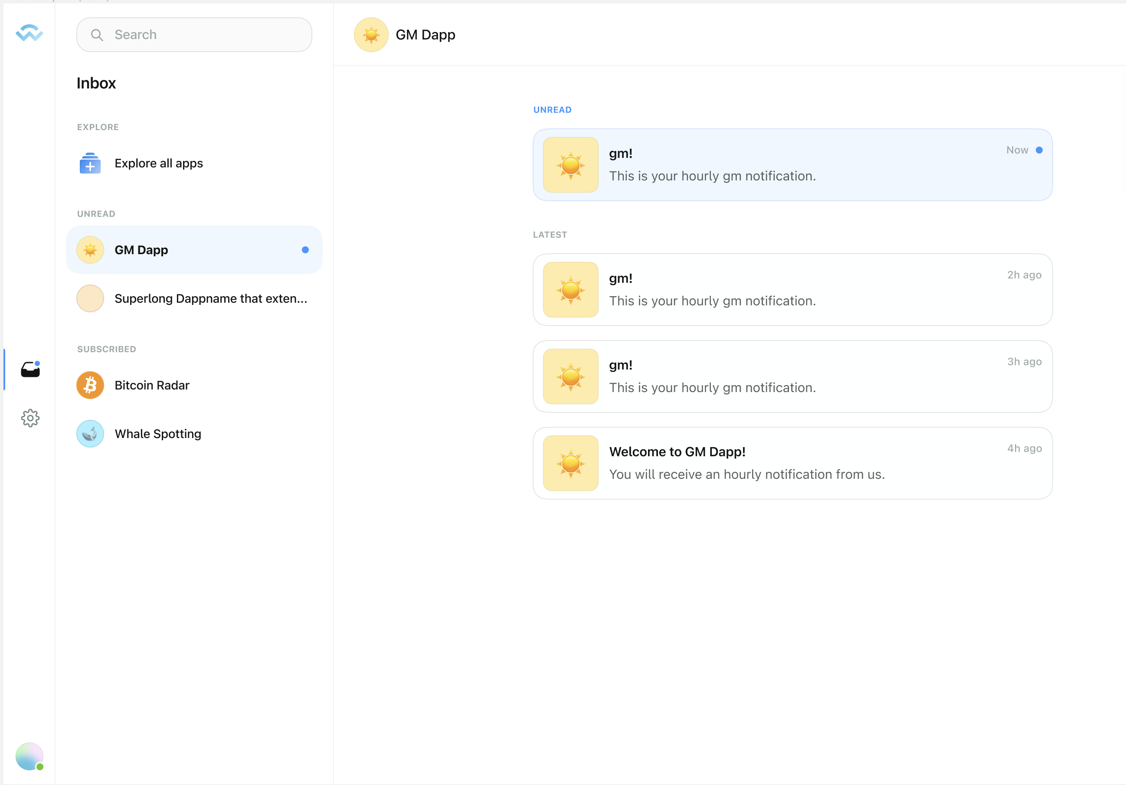Select the Inbox heading
The height and width of the screenshot is (785, 1126).
tap(96, 83)
